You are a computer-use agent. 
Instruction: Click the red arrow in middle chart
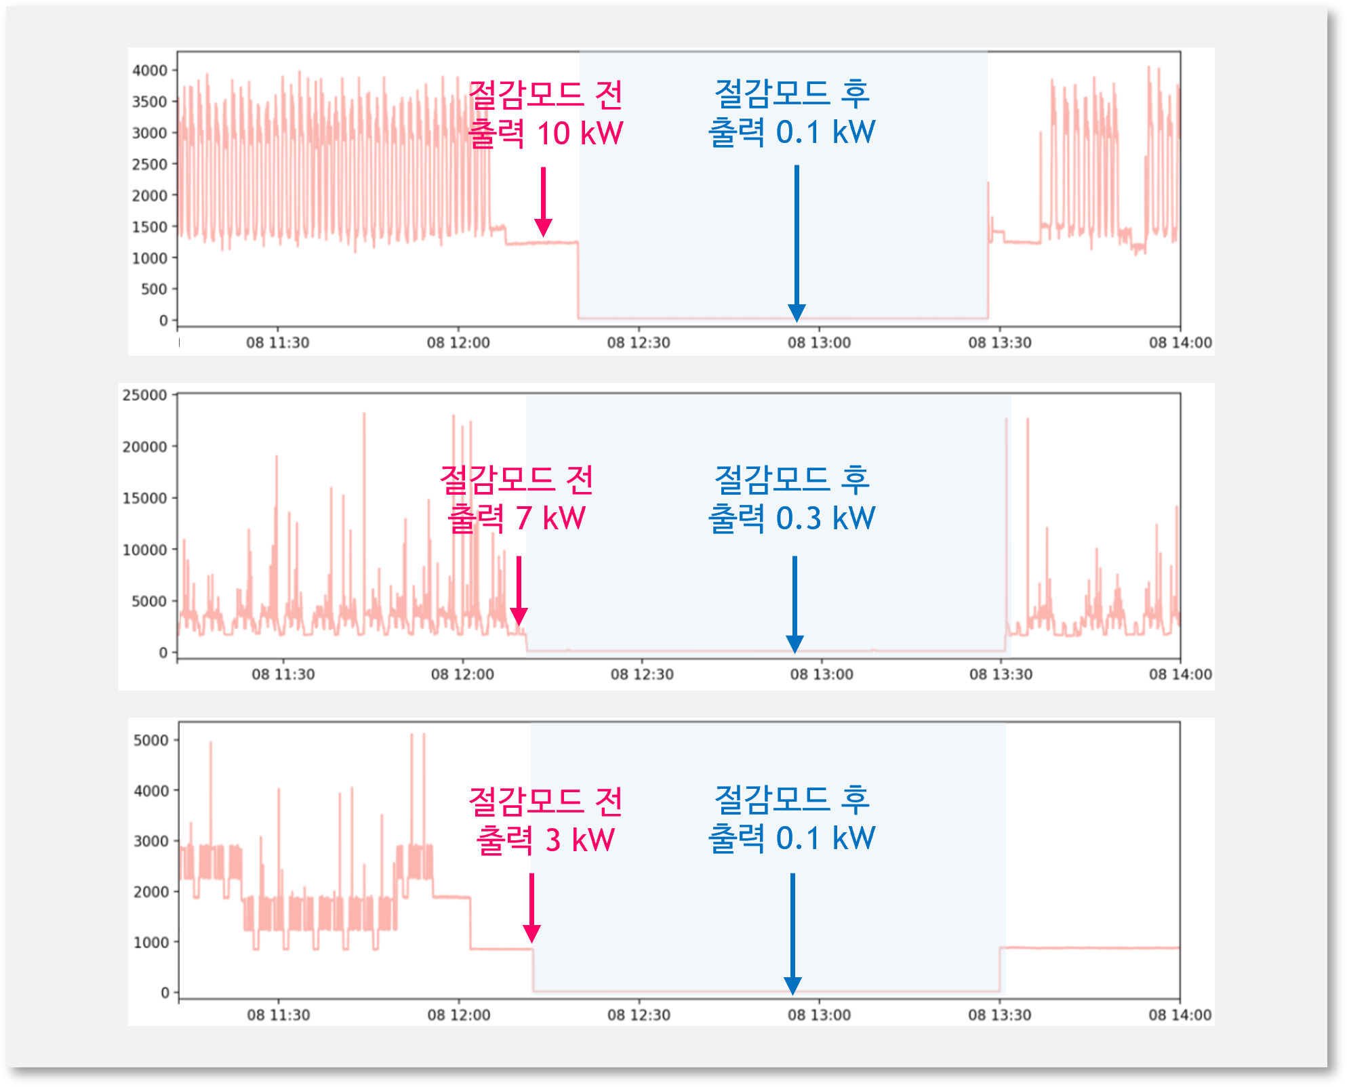point(519,590)
